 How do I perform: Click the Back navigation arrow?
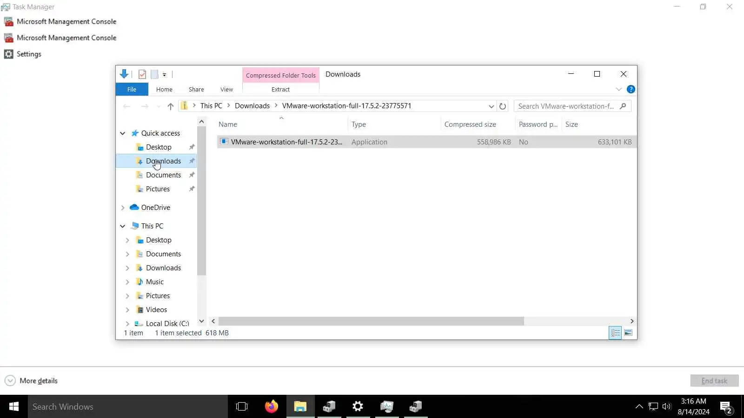point(126,106)
